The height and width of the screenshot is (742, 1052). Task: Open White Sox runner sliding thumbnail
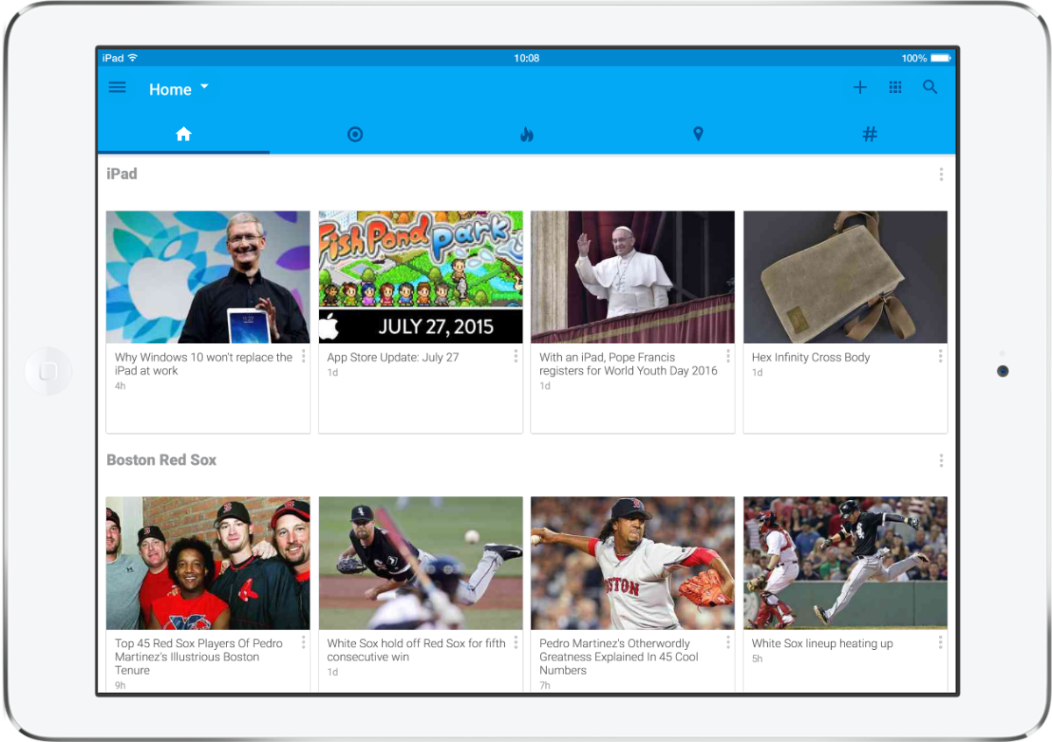point(845,563)
